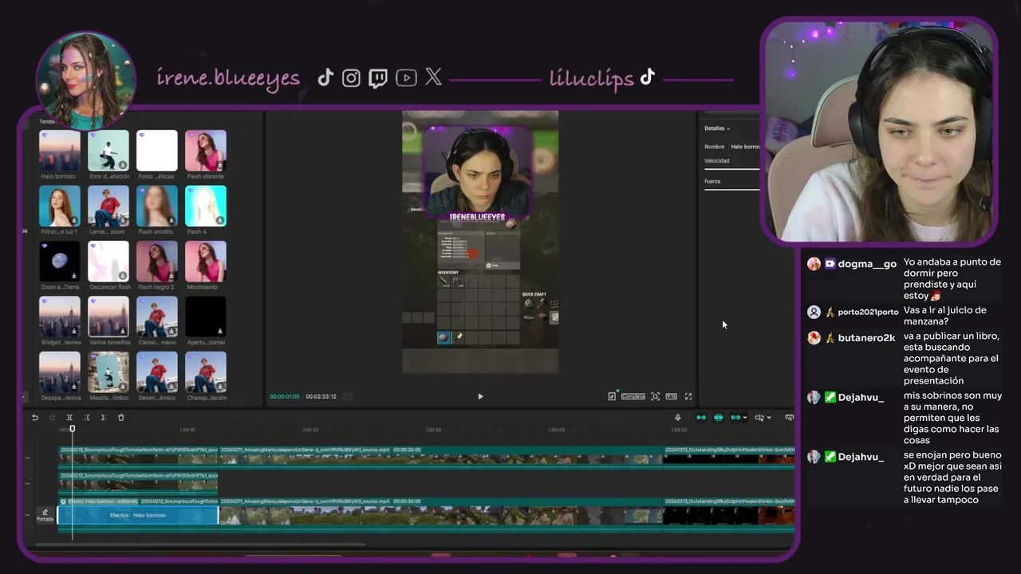Open the aspect ratio button under preview
The image size is (1021, 574).
point(672,396)
